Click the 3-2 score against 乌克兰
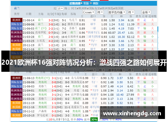Viewport: 168px width, 122px height. pos(50,20)
